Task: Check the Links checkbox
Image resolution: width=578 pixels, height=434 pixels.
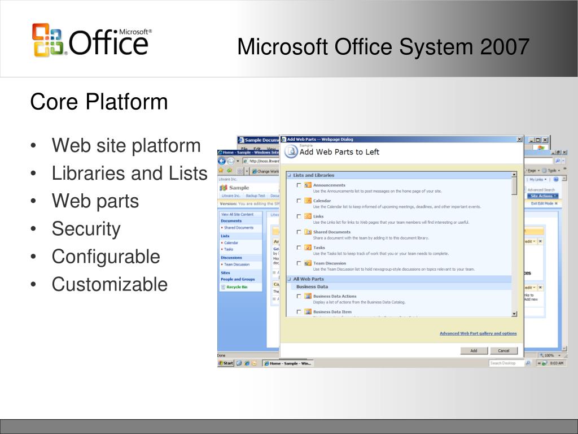Action: coord(299,216)
